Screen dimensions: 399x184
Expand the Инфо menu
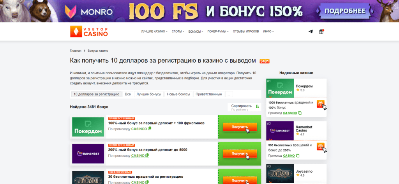[x=268, y=32]
